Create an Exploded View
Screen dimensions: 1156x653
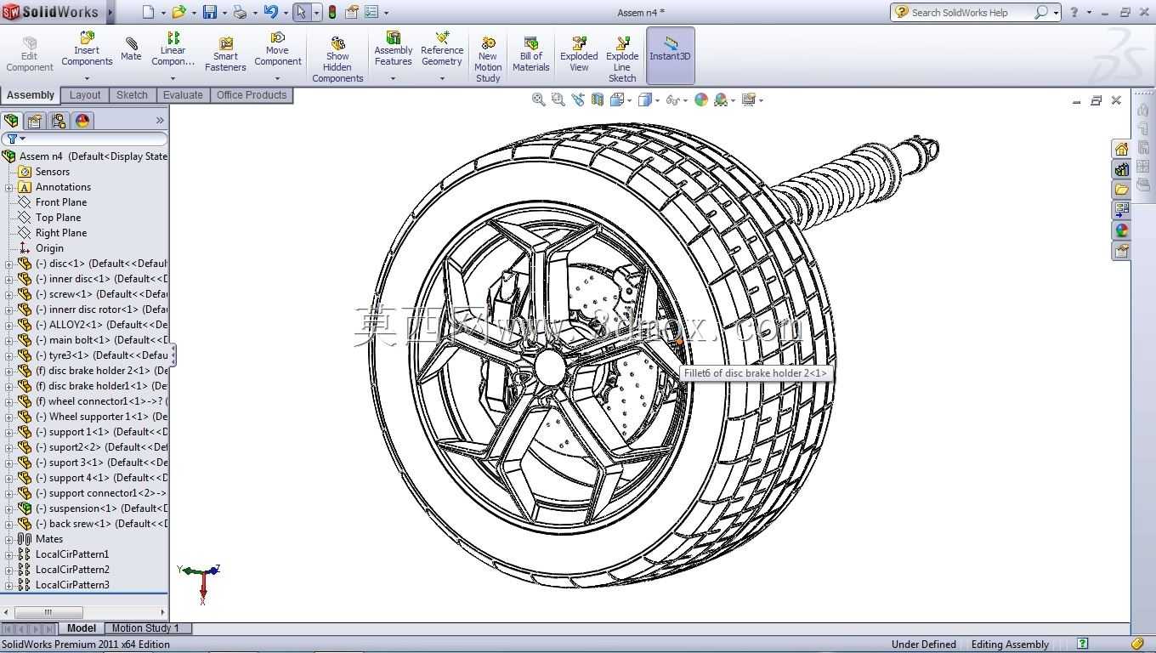pyautogui.click(x=579, y=54)
